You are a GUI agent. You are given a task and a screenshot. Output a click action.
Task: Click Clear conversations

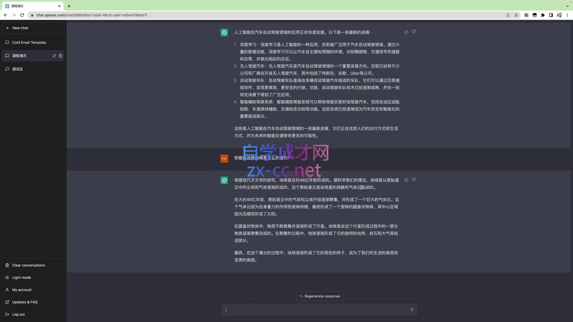coord(33,265)
